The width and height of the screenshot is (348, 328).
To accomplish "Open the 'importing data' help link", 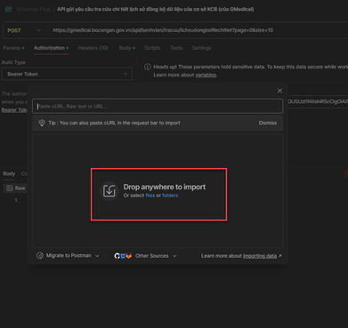I will pyautogui.click(x=260, y=256).
